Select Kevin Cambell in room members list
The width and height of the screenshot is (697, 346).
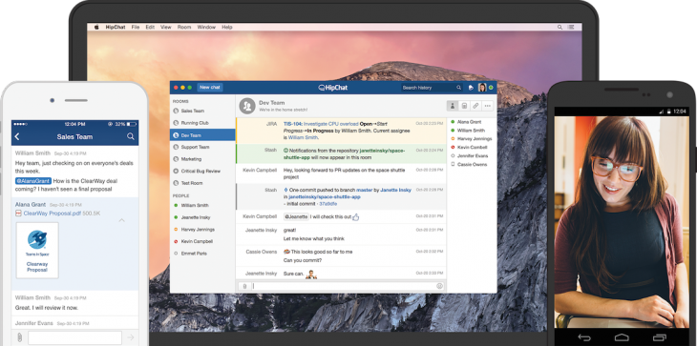pos(472,148)
